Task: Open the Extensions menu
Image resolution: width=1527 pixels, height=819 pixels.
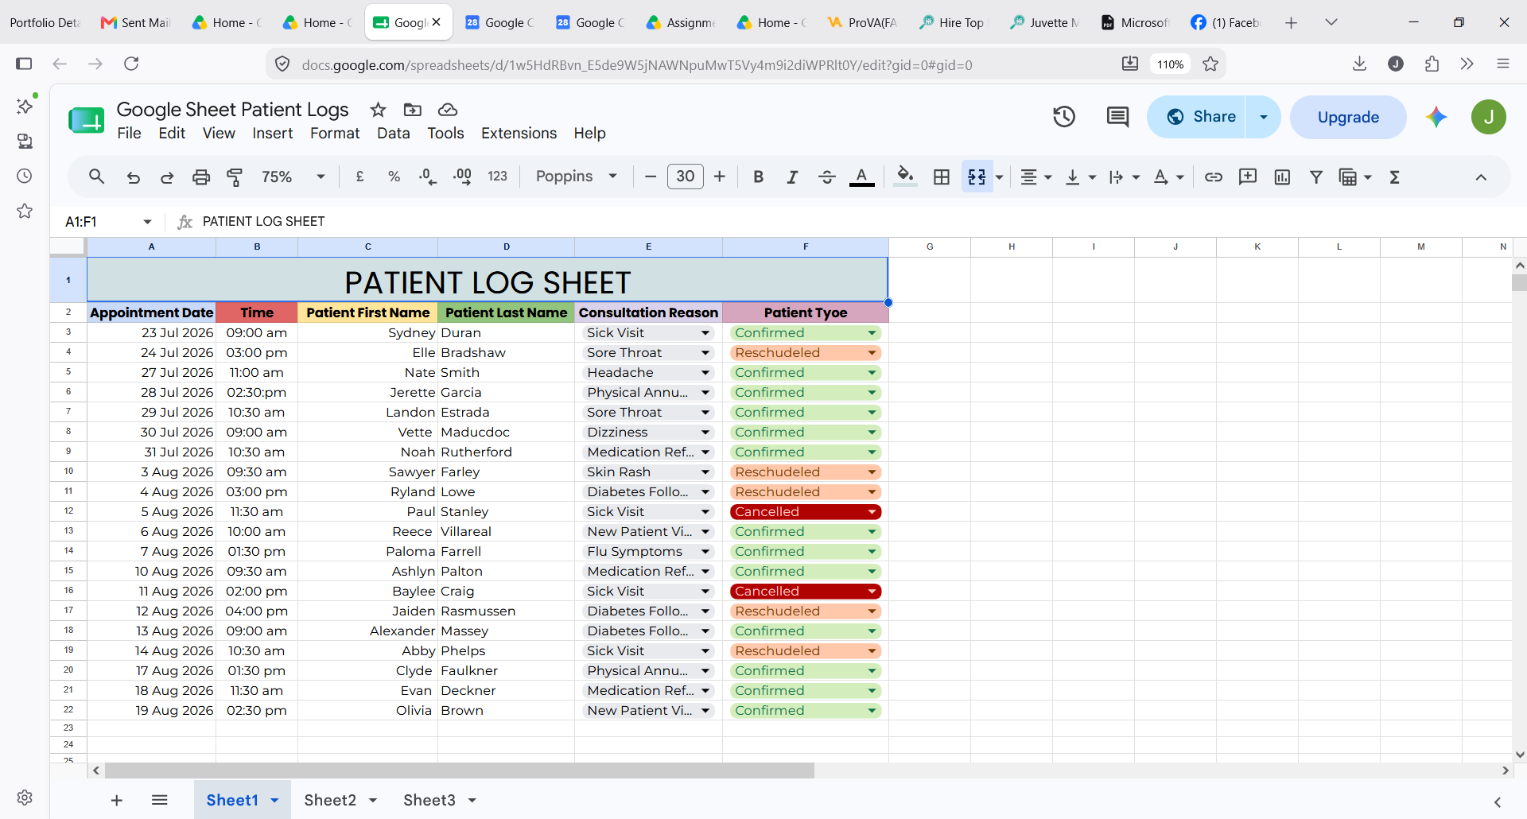Action: (519, 133)
